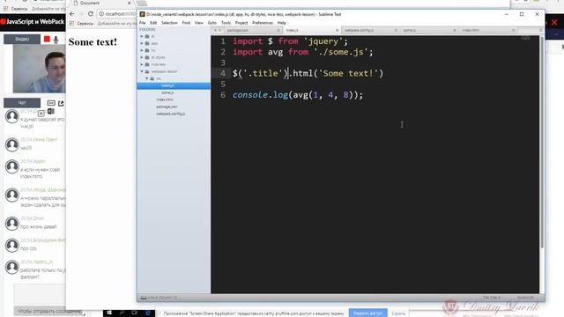Viewport: 564px width, 317px height.
Task: Select the webpack-lesson open folder icon
Action: point(147,71)
